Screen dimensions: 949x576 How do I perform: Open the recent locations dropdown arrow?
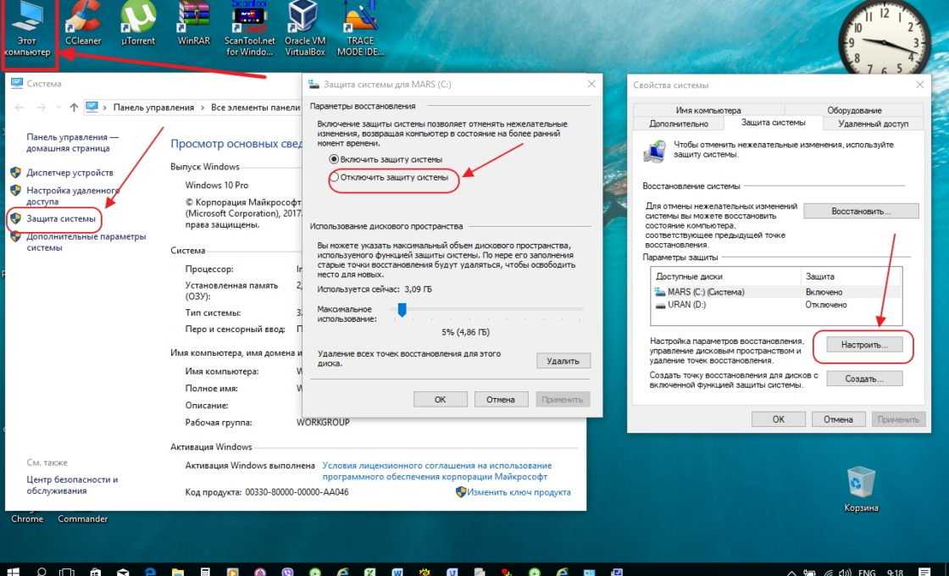(58, 108)
